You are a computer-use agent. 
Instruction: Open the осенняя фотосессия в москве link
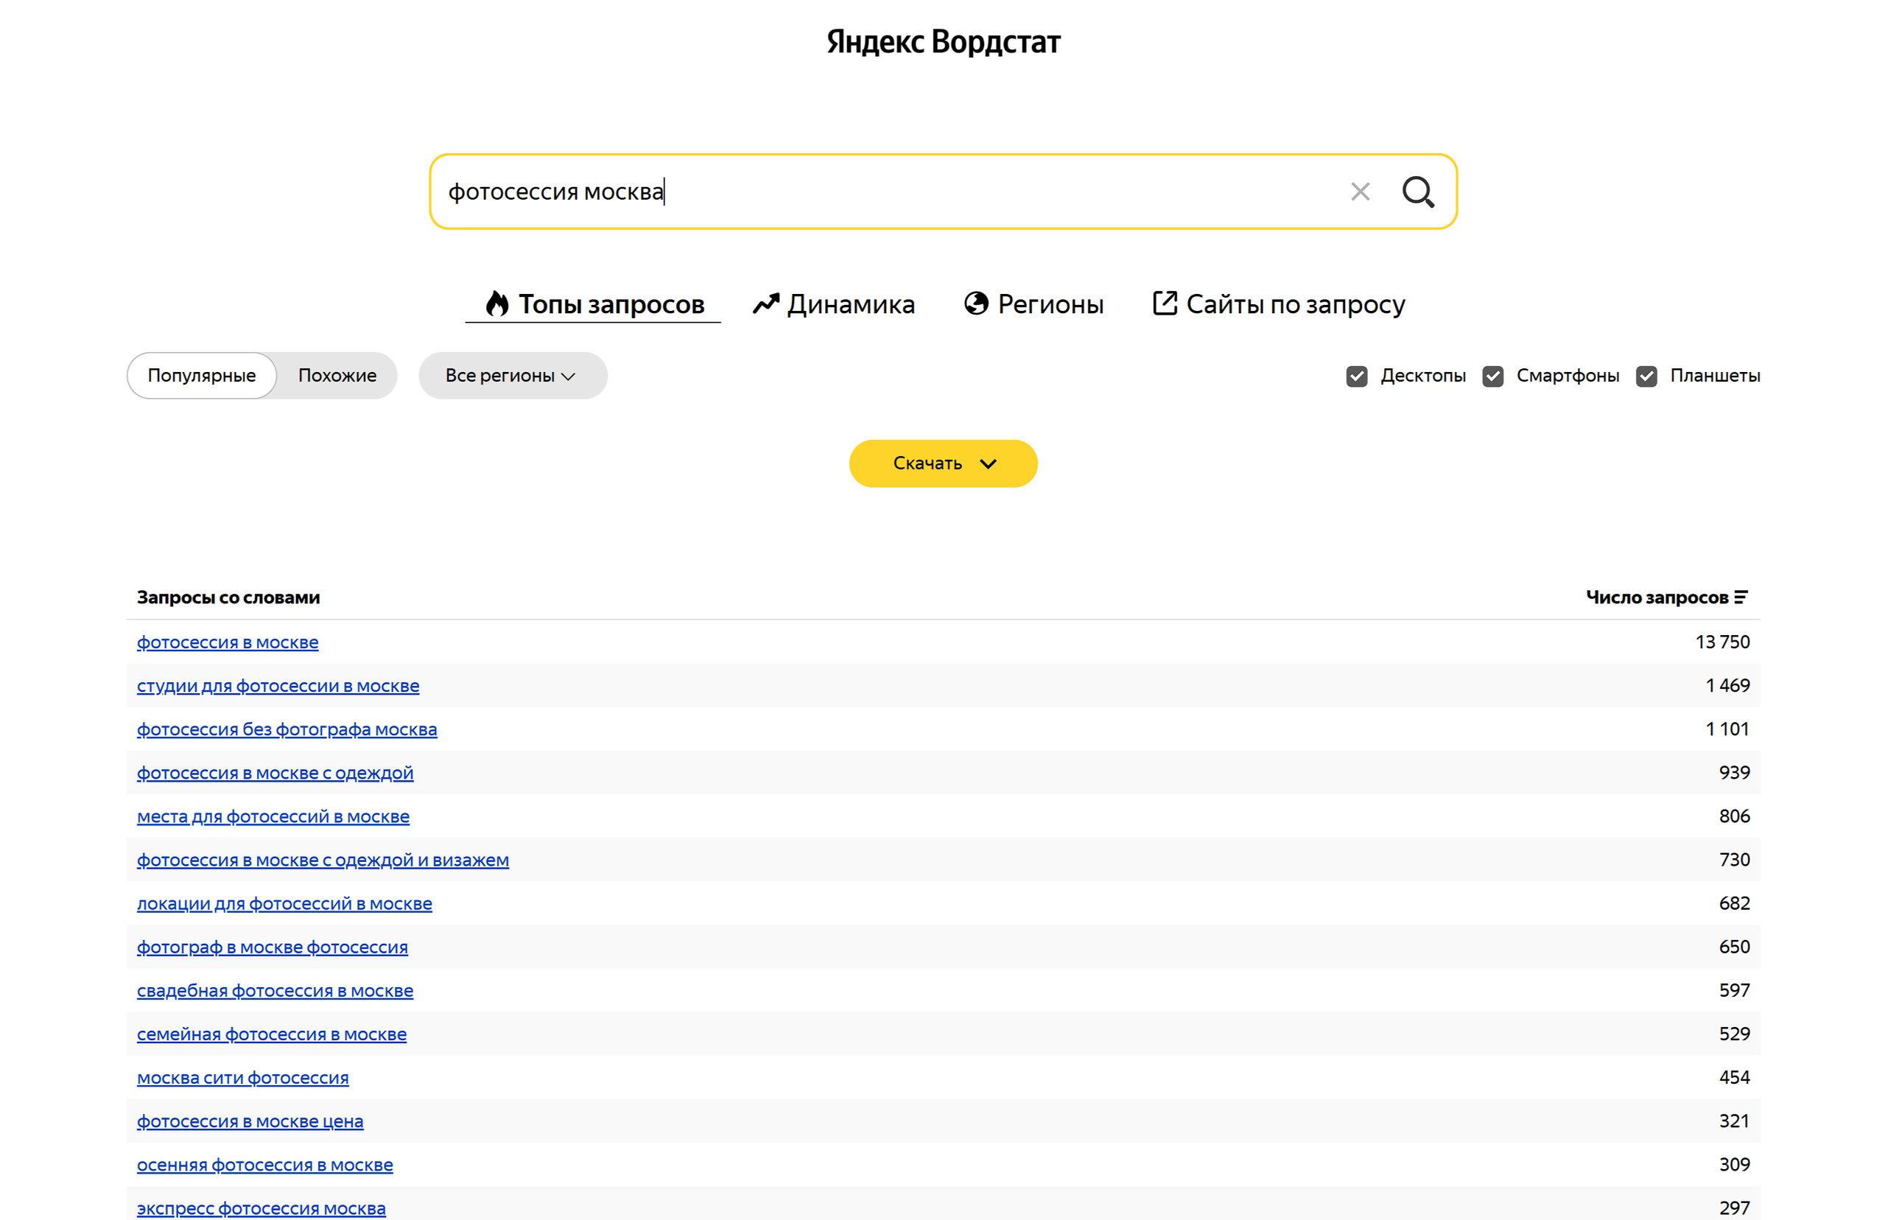(x=265, y=1165)
